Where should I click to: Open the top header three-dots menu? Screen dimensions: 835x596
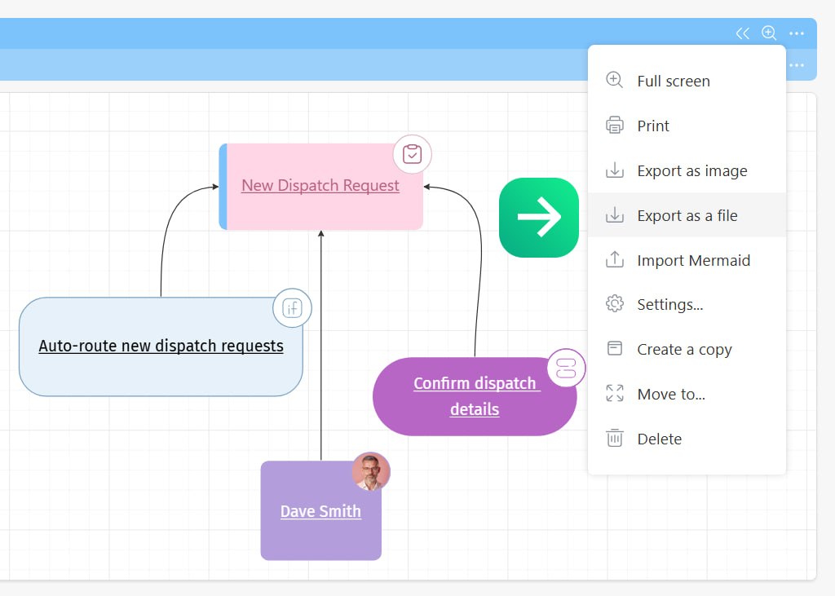click(x=797, y=33)
